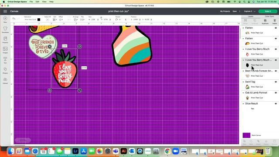The image size is (279, 157).
Task: Click the Delete icon in Layers panel
Action: (275, 21)
